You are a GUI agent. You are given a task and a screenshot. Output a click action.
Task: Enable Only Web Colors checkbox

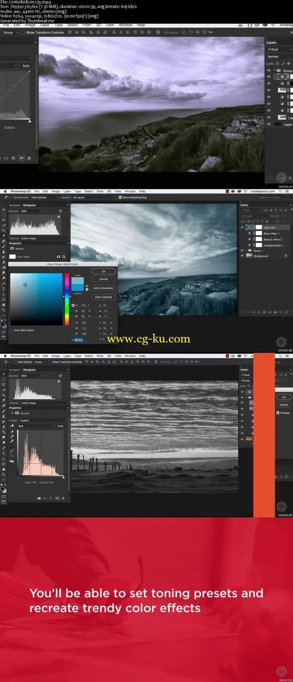point(11,330)
